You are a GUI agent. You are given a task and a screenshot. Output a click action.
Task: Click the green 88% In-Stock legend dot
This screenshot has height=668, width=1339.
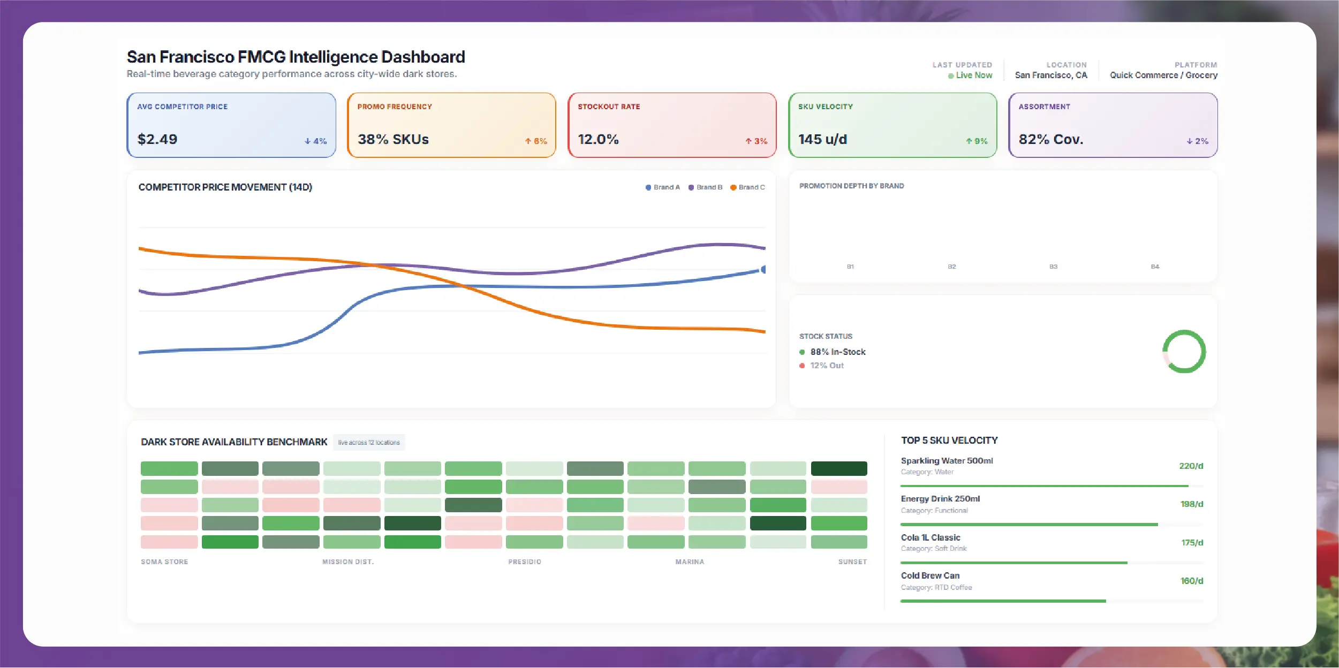(x=802, y=352)
